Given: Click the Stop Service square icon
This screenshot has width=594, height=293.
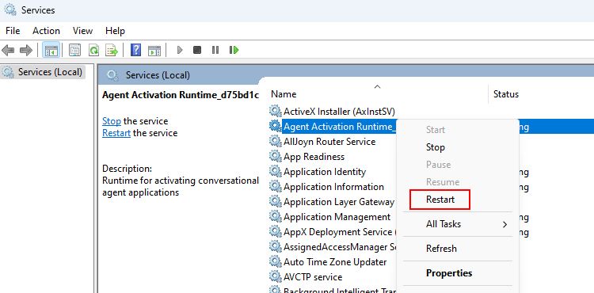Looking at the screenshot, I should tap(197, 50).
